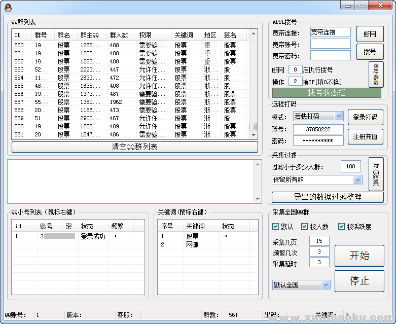
Task: Uncheck the 按活跃度 checkbox
Action: (x=342, y=227)
